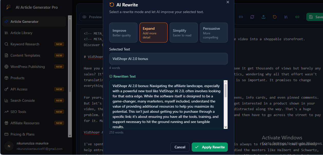323x155 pixels.
Task: Open Keyword Research in the sidebar
Action: pos(34,44)
